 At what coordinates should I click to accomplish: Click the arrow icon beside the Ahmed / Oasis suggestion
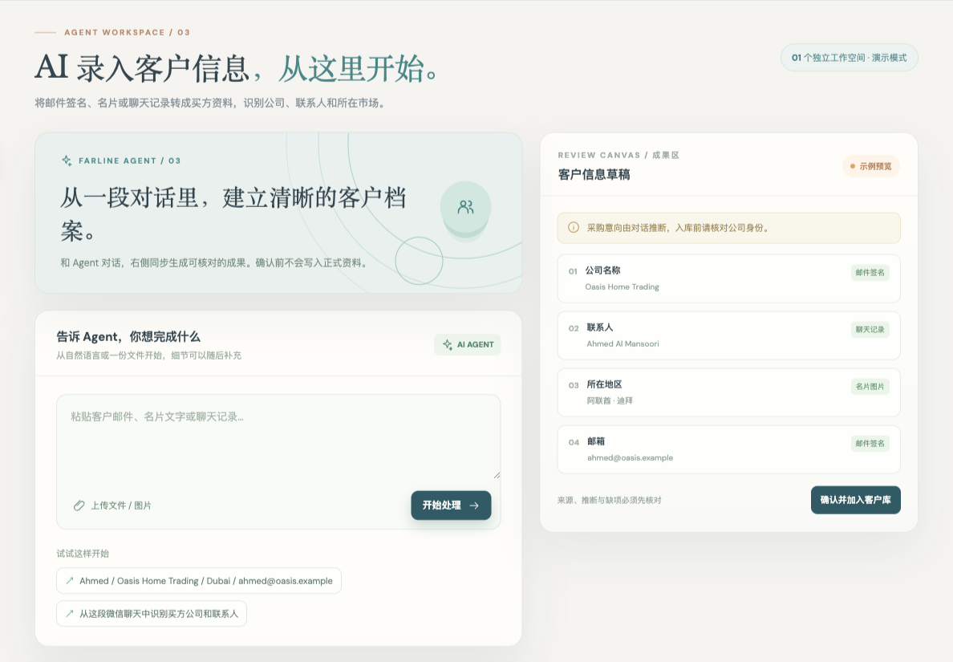[x=69, y=580]
